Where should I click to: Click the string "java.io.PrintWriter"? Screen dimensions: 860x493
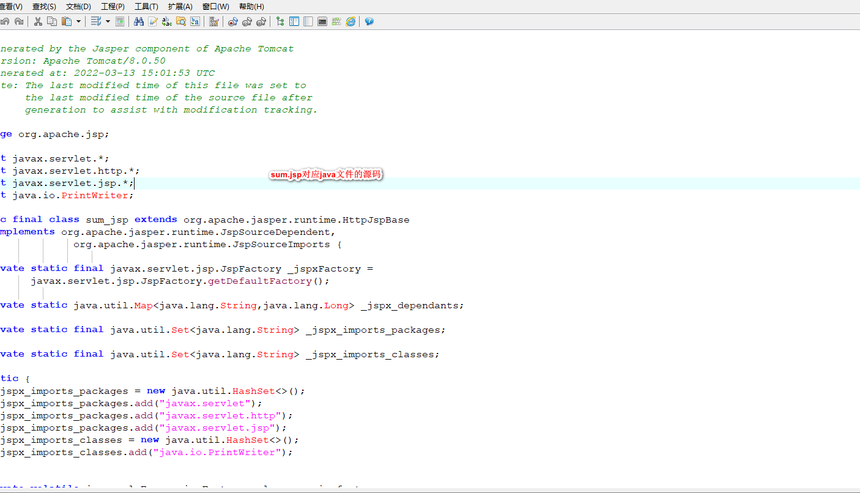[x=217, y=453]
